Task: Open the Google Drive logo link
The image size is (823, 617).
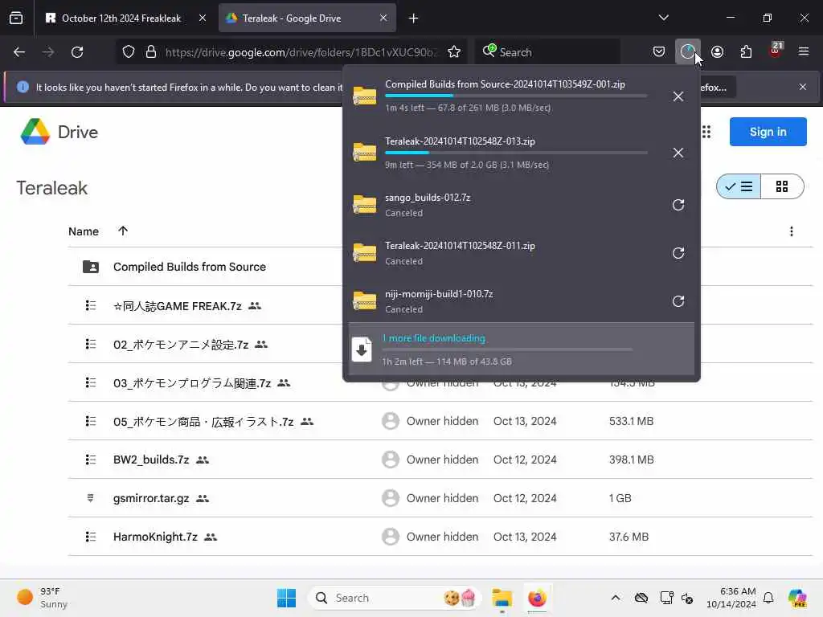Action: (59, 132)
